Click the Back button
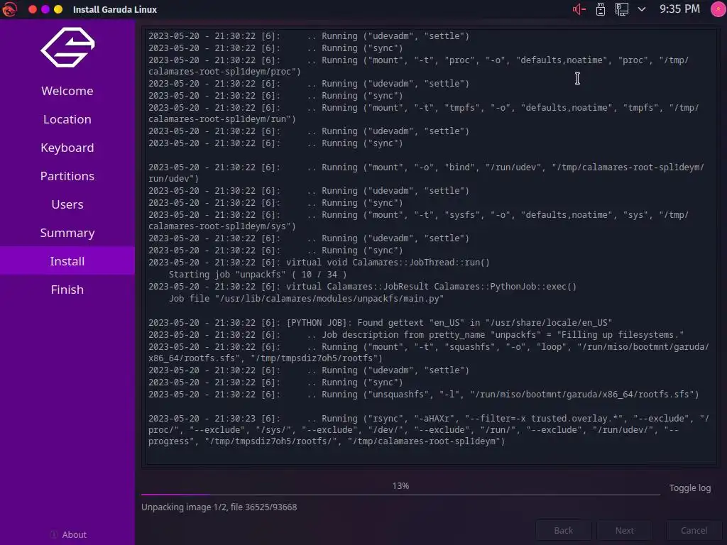The height and width of the screenshot is (545, 727). [563, 530]
